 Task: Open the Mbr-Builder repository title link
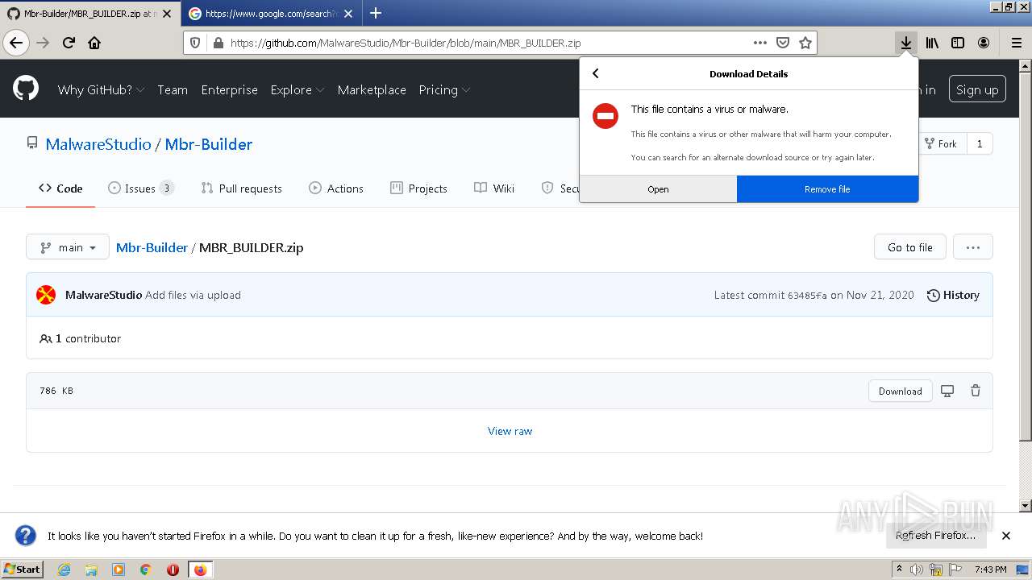tap(209, 144)
